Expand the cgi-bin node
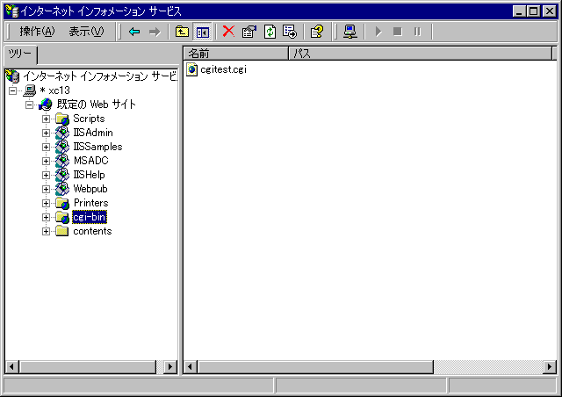Image resolution: width=562 pixels, height=397 pixels. click(x=46, y=217)
